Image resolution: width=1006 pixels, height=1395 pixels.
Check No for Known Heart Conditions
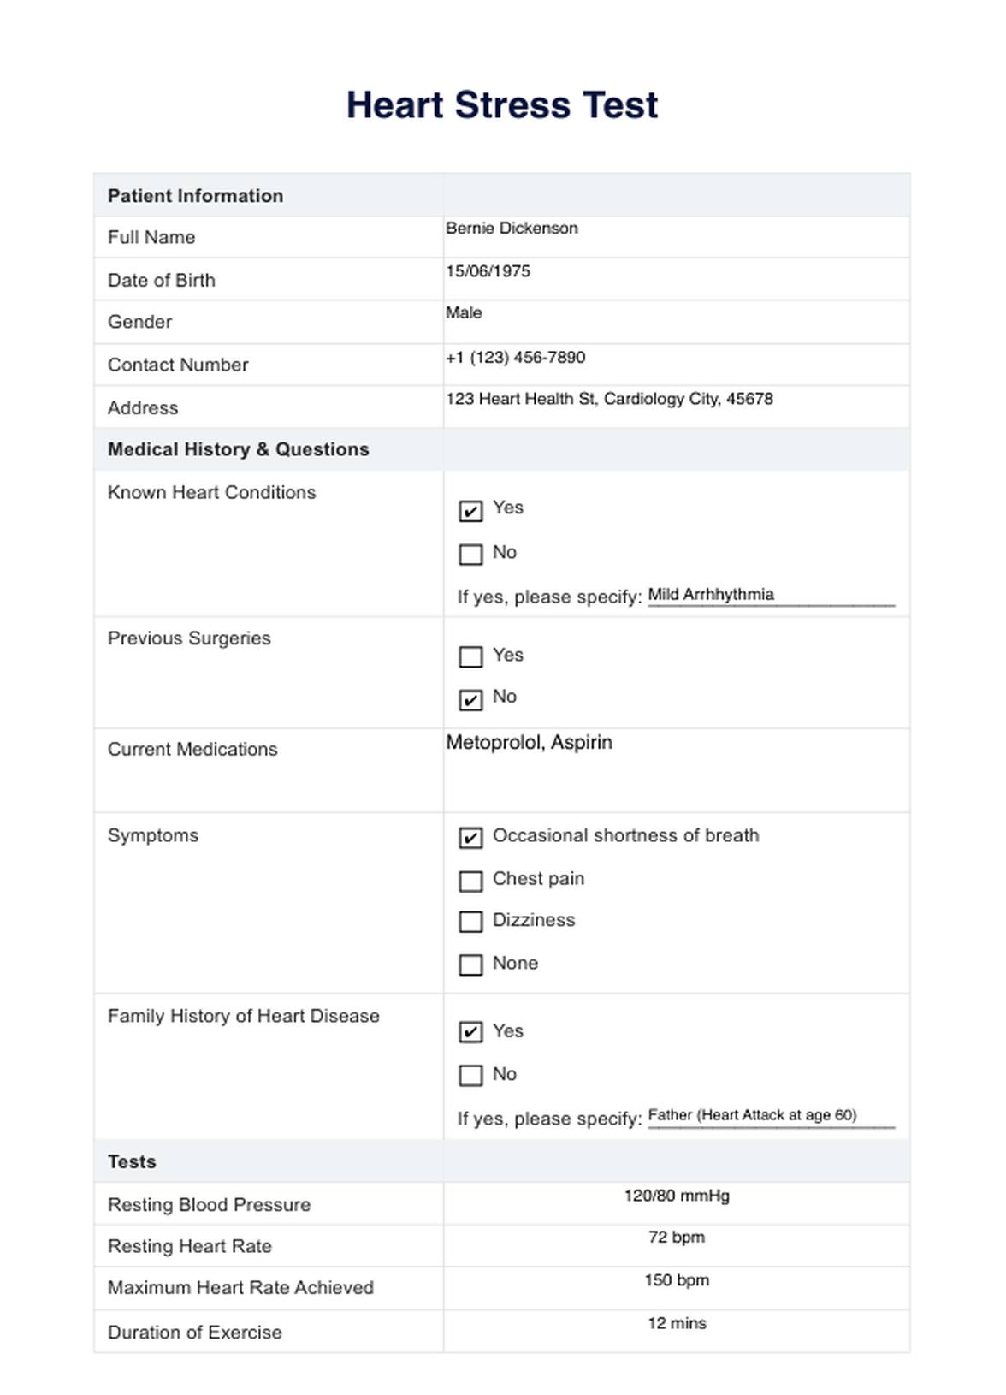coord(470,555)
